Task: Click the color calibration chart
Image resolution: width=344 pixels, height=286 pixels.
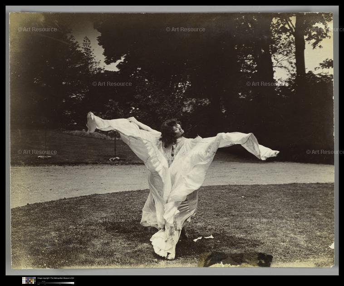Action: (29, 280)
